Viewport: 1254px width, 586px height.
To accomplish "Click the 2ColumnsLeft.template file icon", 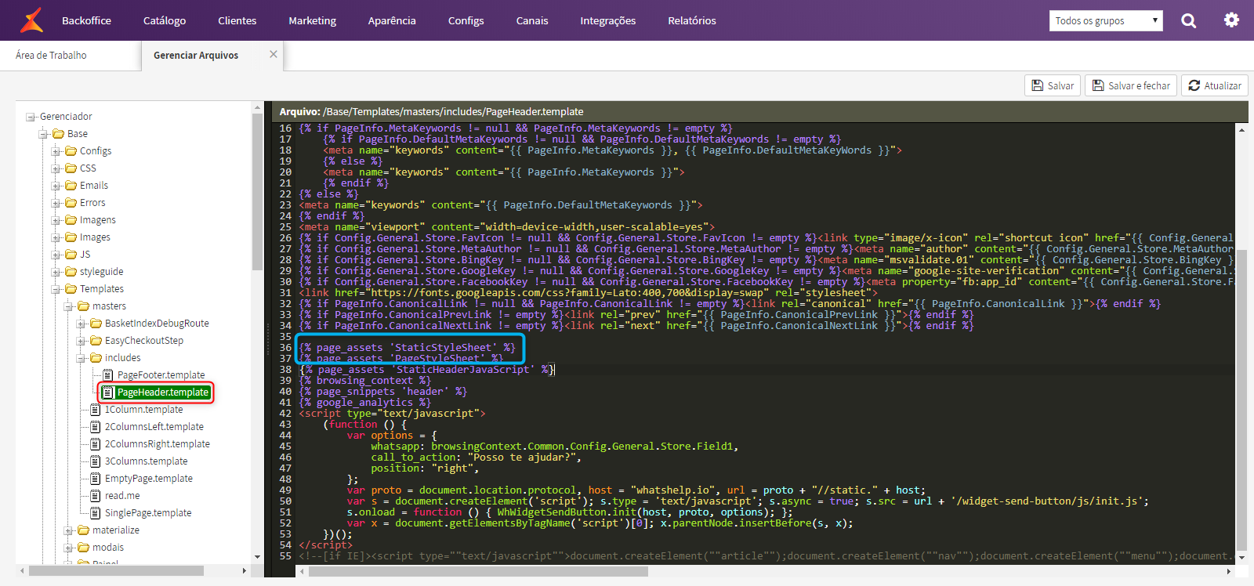I will tap(96, 427).
